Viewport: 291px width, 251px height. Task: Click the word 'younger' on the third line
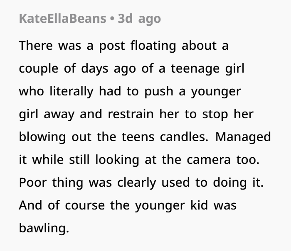pos(216,92)
